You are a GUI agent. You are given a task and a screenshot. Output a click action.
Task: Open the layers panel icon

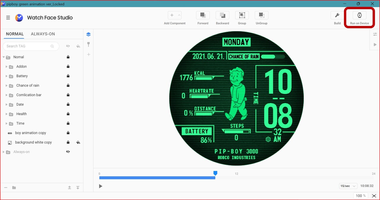click(88, 34)
